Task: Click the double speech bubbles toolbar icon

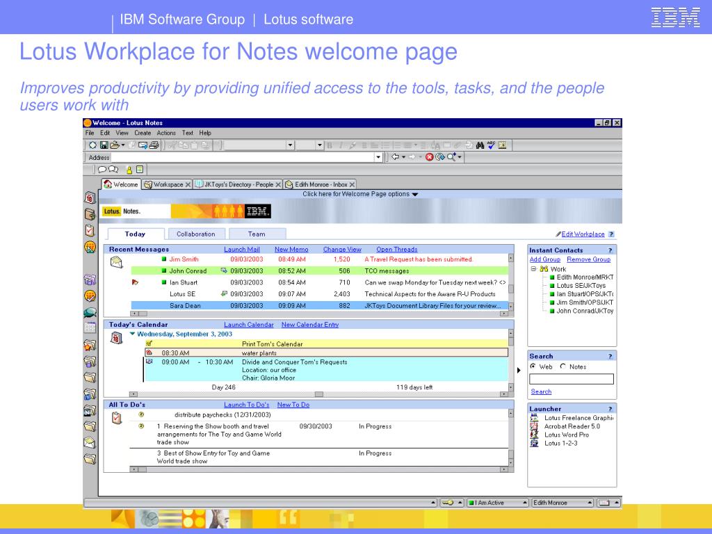Action: pos(113,170)
